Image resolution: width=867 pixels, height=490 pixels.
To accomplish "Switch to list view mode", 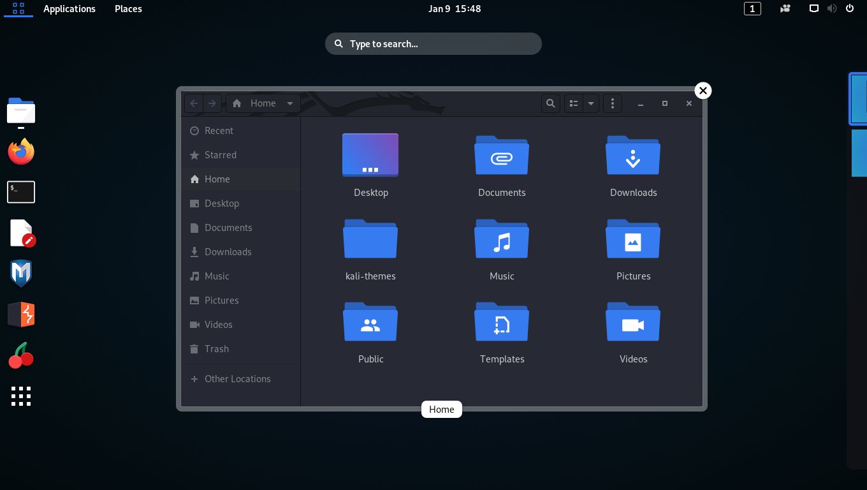I will click(573, 103).
